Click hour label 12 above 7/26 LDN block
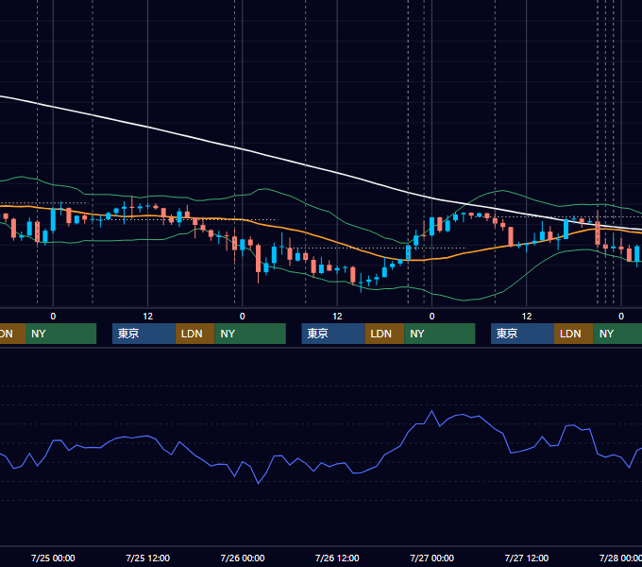The height and width of the screenshot is (567, 642). pyautogui.click(x=337, y=317)
